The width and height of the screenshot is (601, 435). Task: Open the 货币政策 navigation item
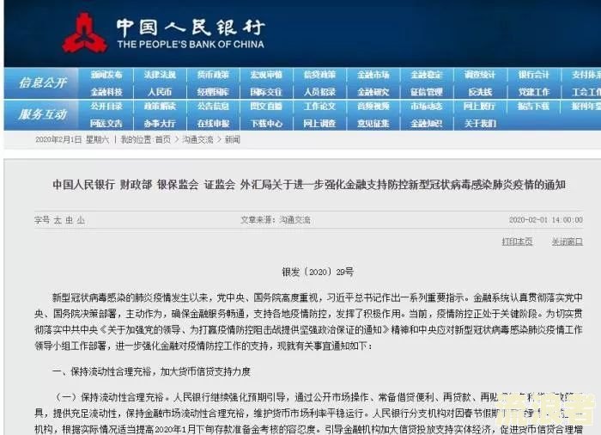pos(213,75)
